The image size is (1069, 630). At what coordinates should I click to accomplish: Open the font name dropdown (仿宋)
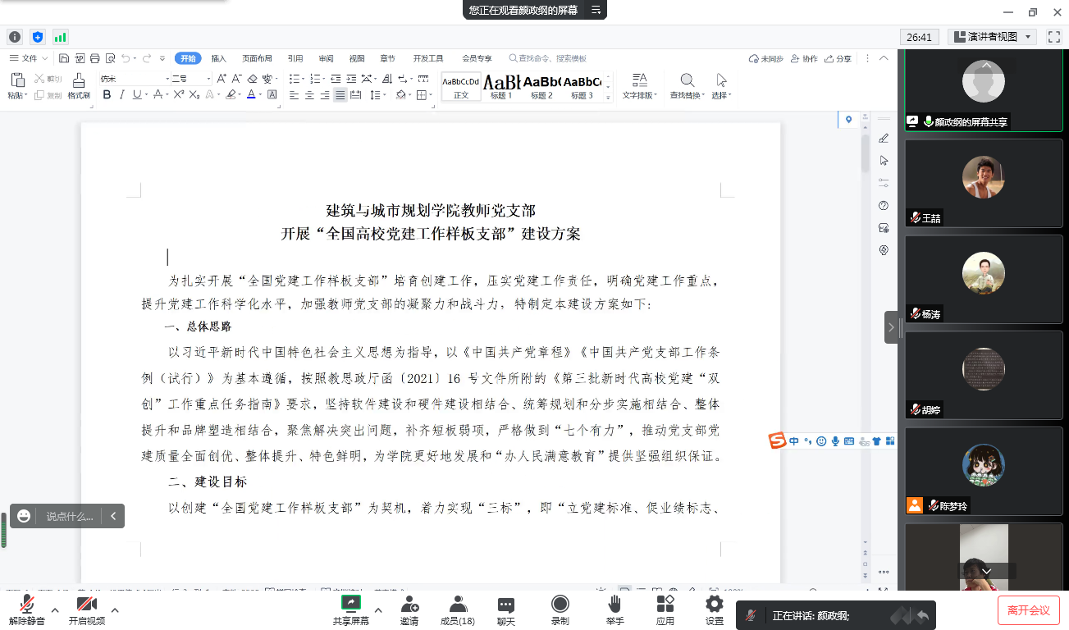(x=167, y=79)
